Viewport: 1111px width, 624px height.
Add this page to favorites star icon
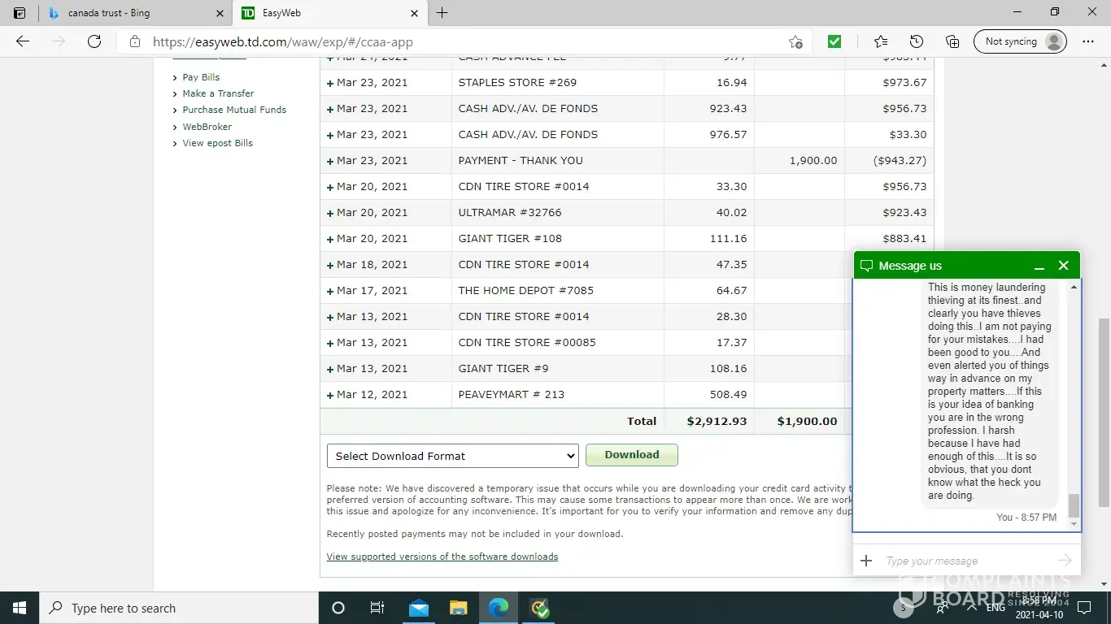point(795,41)
